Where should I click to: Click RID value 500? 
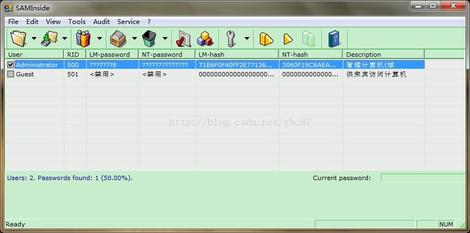pos(73,65)
